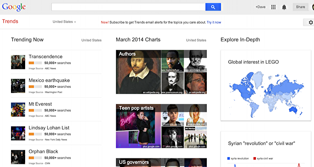
Task: Open the settings gear menu
Action: pyautogui.click(x=310, y=22)
